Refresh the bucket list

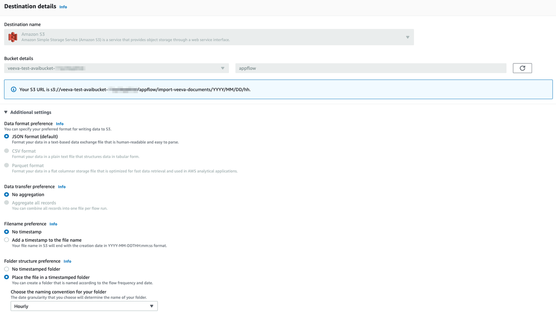522,68
